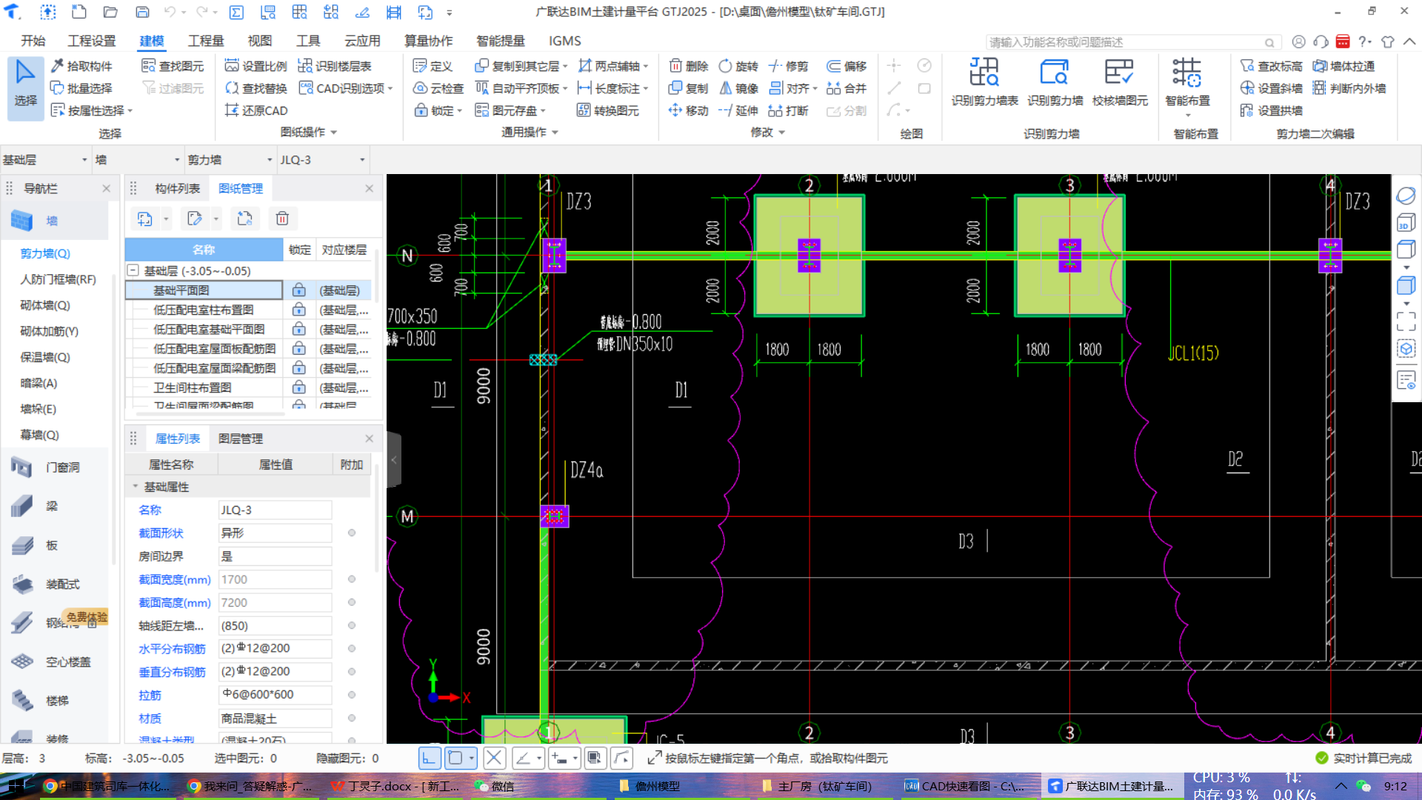
Task: Switch to 构件列表 tab
Action: (177, 188)
